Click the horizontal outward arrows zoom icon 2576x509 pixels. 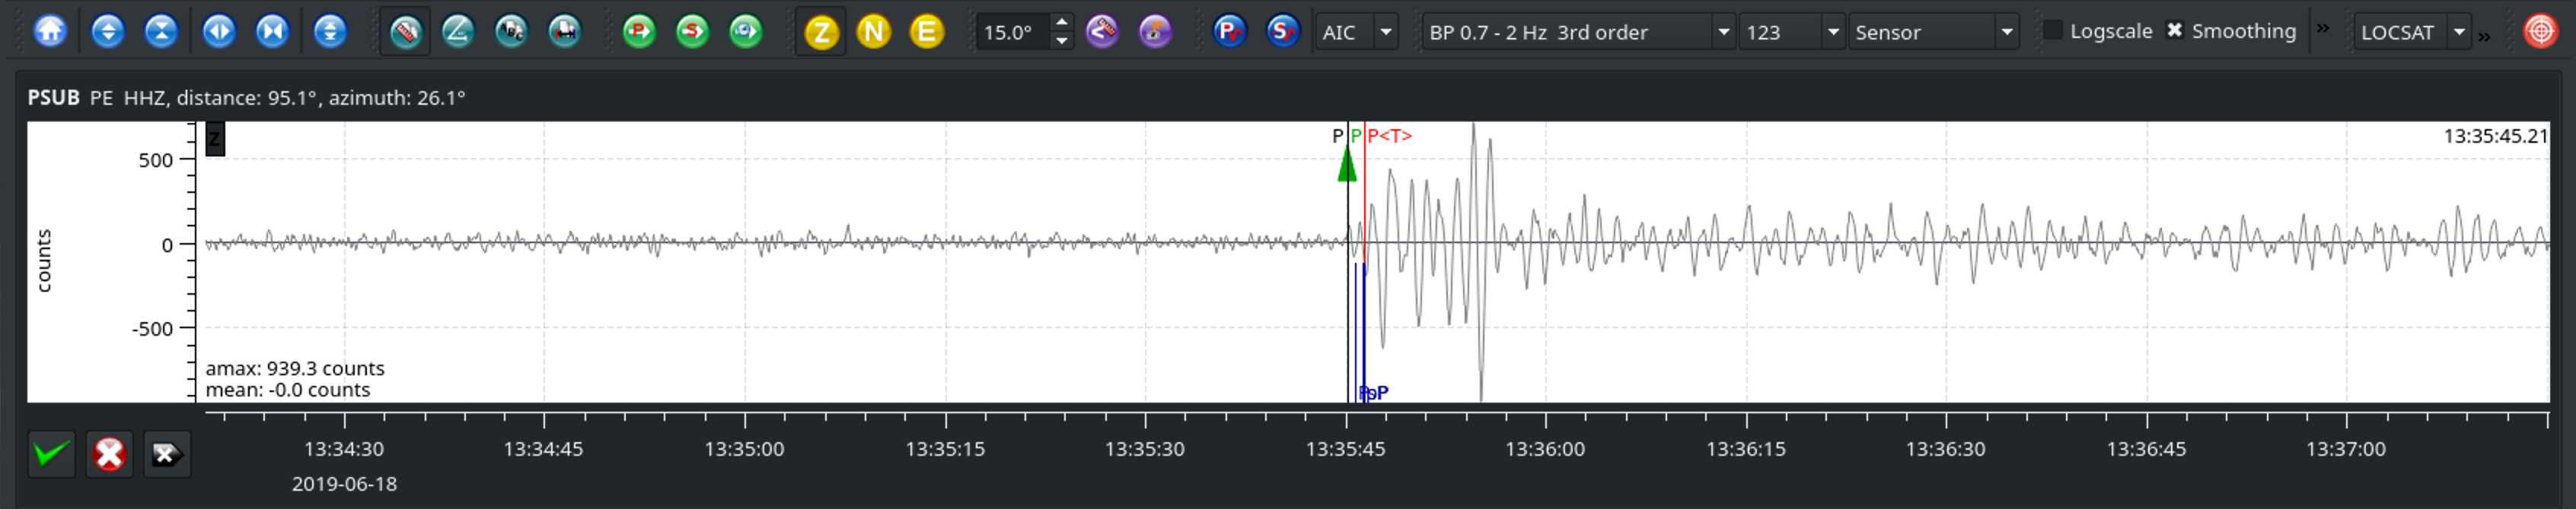pyautogui.click(x=218, y=32)
